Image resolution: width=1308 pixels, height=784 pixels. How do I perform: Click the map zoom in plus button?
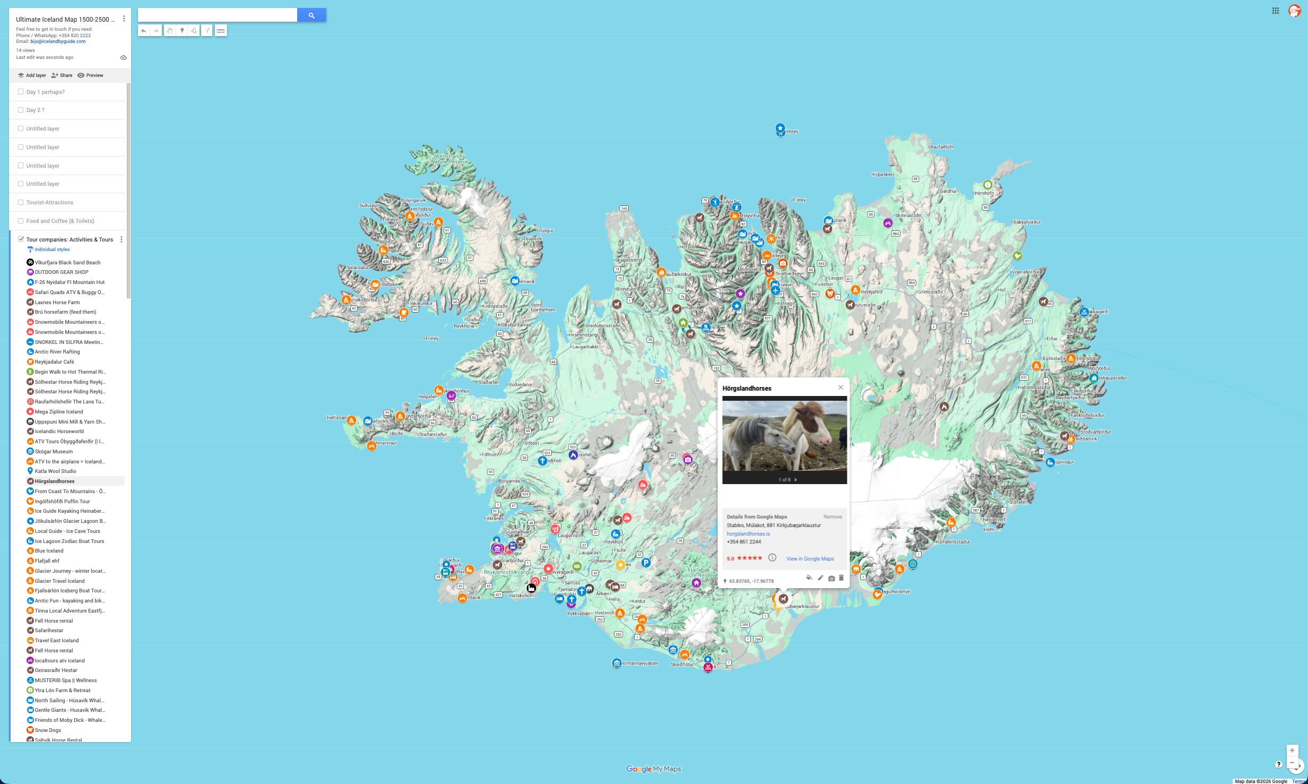[1292, 751]
